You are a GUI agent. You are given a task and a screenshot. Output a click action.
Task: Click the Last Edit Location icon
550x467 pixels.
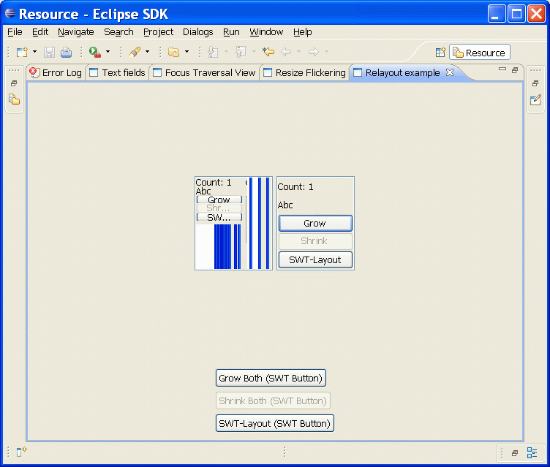268,52
